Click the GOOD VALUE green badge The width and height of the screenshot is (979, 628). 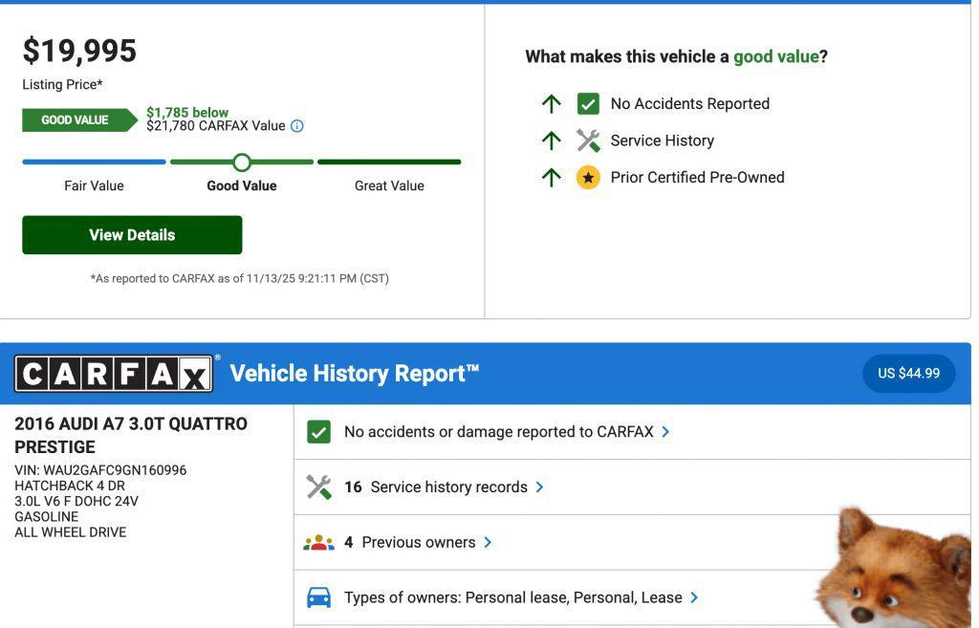pyautogui.click(x=76, y=120)
